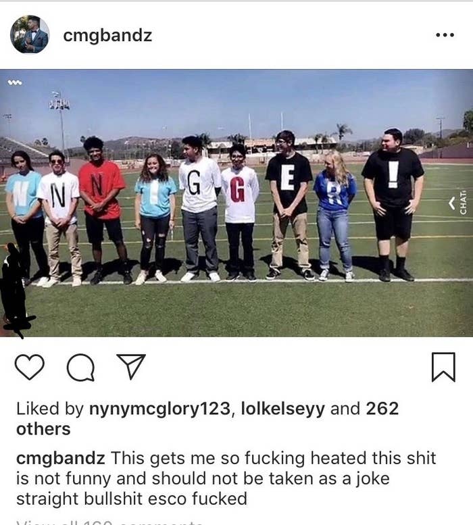Expand the CHAT panel chevron arrow

point(452,203)
